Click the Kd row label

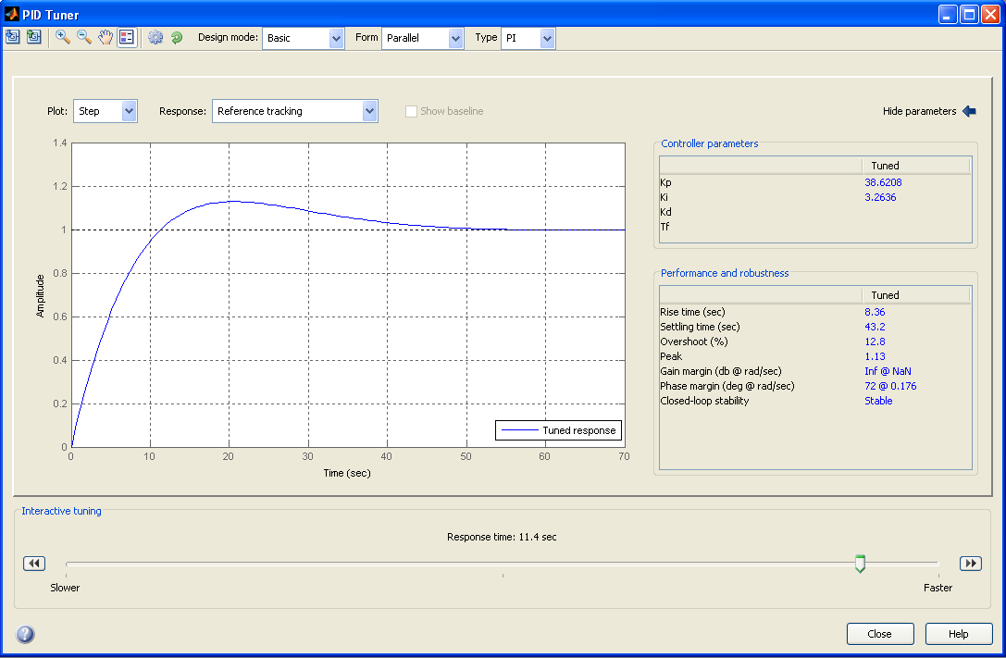tap(666, 212)
